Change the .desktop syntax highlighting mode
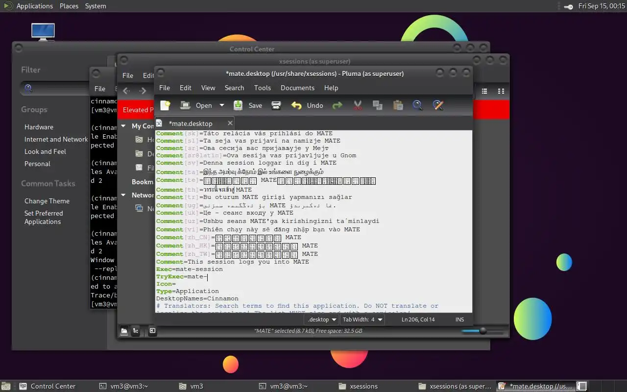The width and height of the screenshot is (627, 392). [x=321, y=319]
